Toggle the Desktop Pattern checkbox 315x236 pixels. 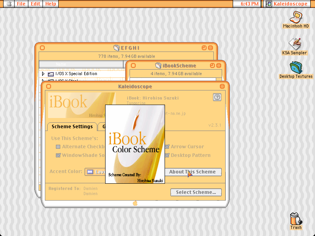(x=167, y=155)
